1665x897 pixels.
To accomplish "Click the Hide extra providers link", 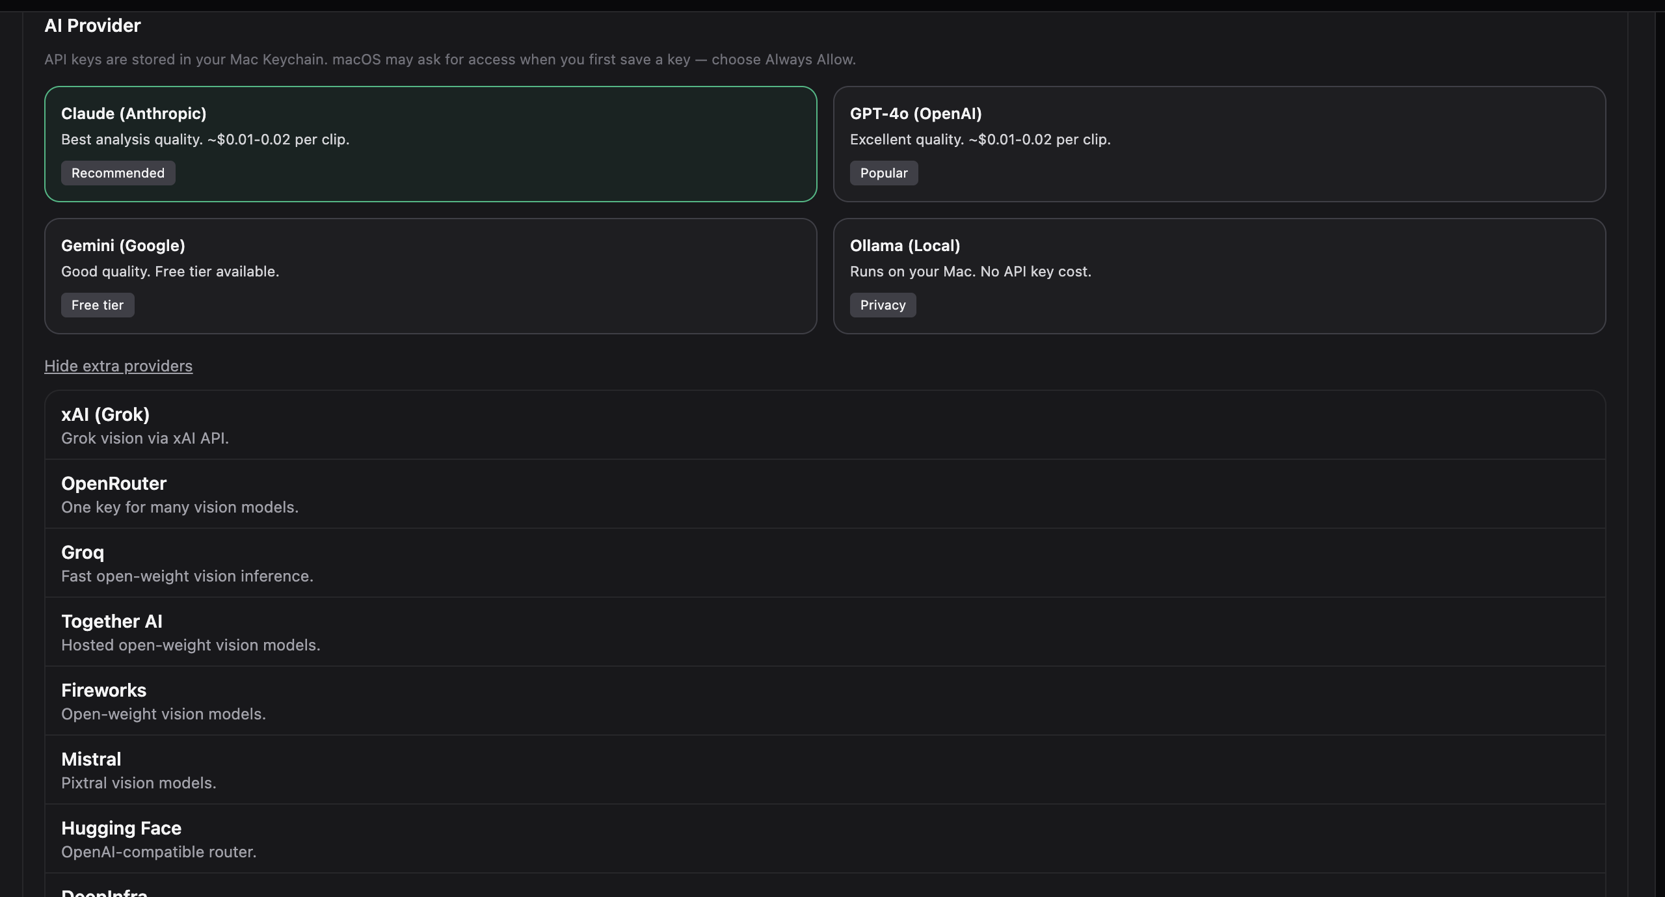I will point(118,366).
